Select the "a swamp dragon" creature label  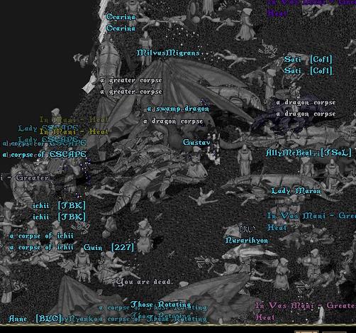click(178, 109)
